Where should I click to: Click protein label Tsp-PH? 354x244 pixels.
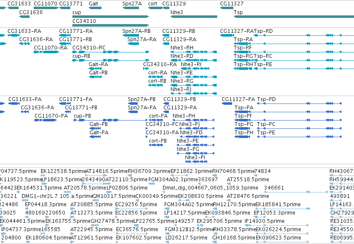244,133
